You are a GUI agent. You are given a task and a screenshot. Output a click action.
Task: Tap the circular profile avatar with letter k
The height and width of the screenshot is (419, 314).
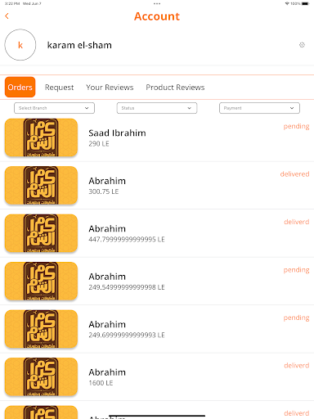(20, 45)
